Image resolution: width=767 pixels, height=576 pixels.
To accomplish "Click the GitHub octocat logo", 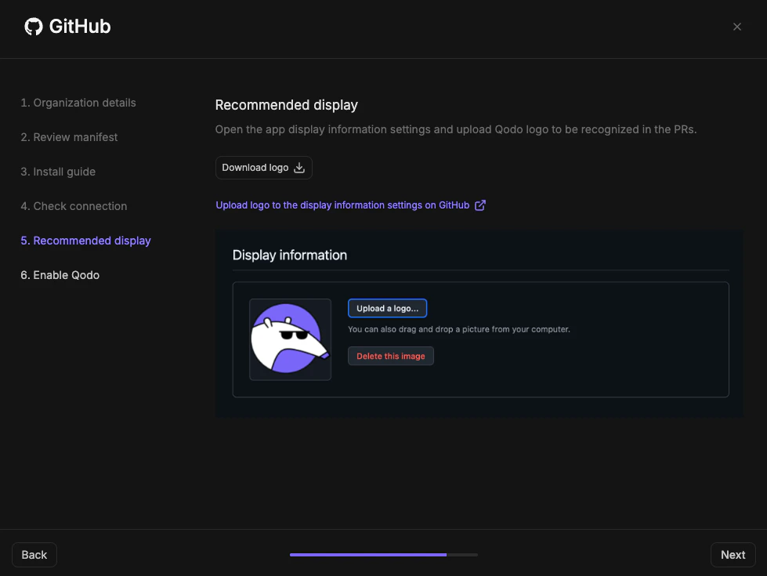I will [33, 26].
